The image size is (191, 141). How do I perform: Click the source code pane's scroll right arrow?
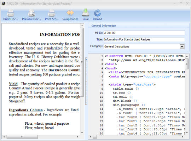(x=183, y=137)
